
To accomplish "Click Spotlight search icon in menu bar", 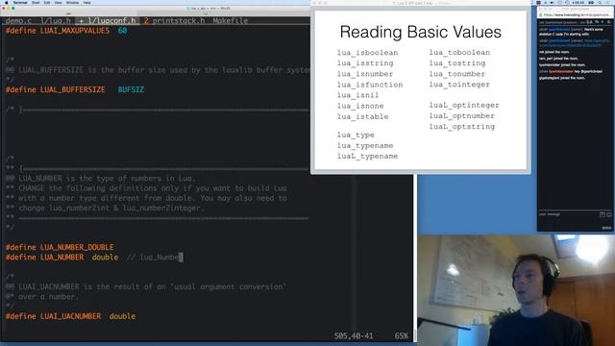I will pos(600,2).
